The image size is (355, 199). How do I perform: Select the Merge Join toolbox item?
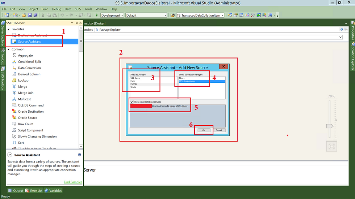coord(26,93)
